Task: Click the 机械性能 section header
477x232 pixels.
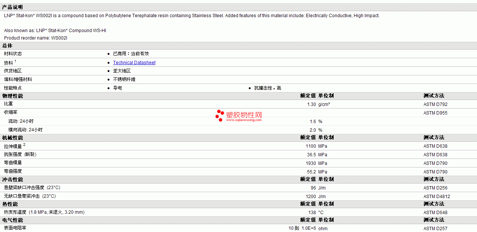Action: pyautogui.click(x=13, y=138)
